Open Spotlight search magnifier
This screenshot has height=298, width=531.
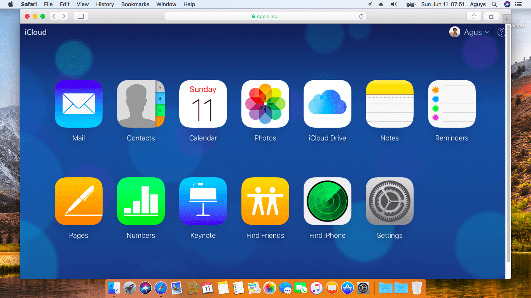[494, 4]
